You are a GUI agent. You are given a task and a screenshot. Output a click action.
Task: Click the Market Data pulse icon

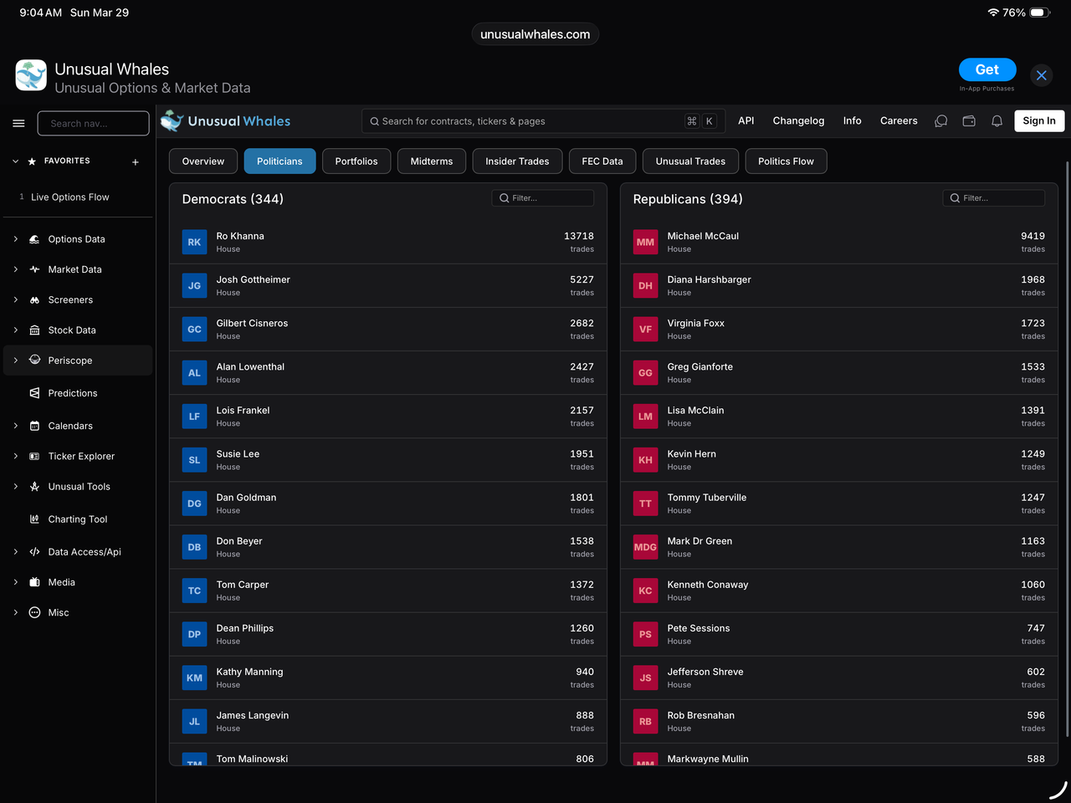pos(34,269)
